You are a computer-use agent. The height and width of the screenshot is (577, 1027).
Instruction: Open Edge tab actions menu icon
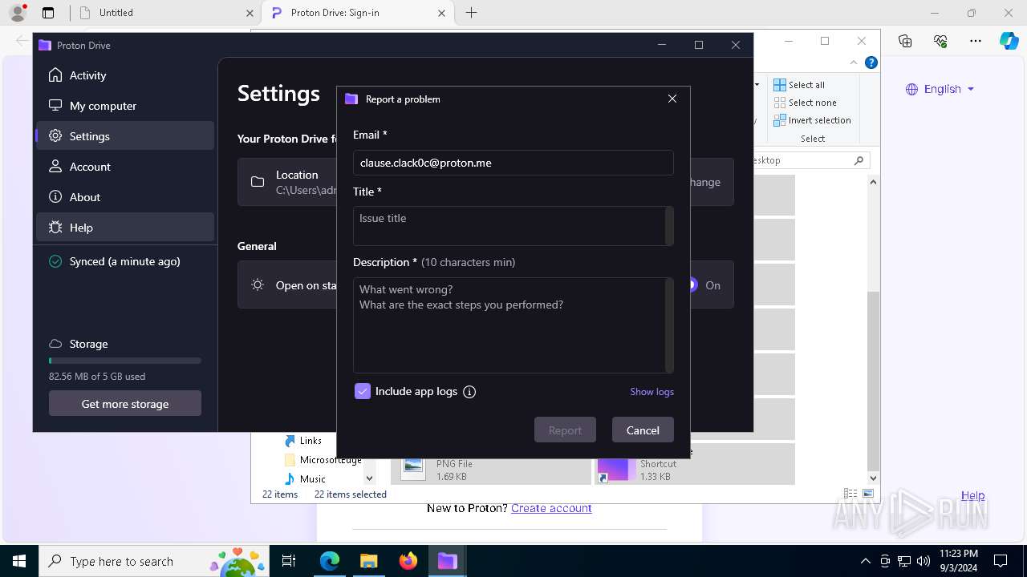48,13
